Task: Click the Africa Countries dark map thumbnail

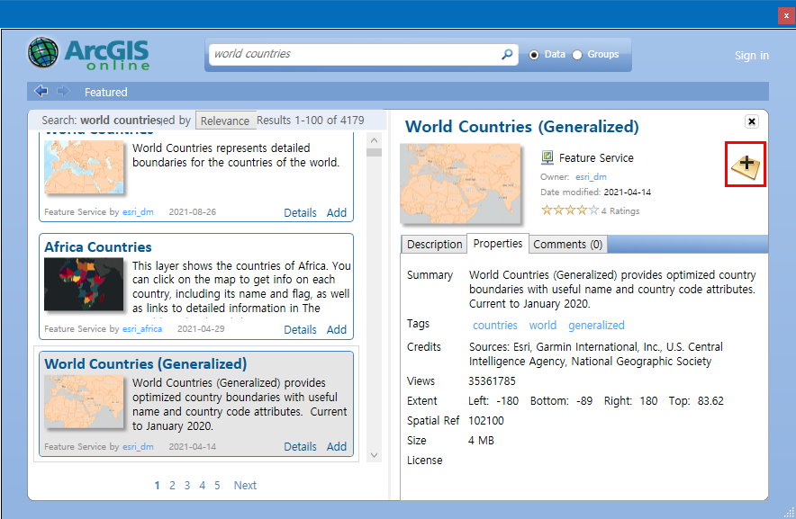Action: (x=84, y=284)
